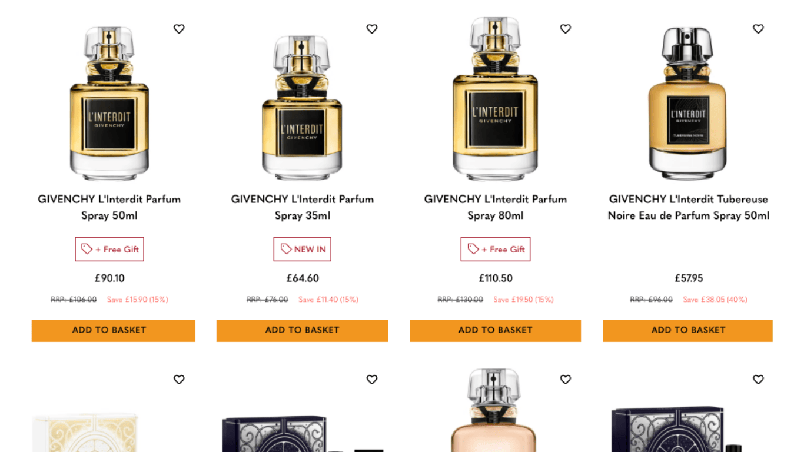Toggle wishlist heart for L'Interdit Parfum 80ml
This screenshot has width=804, height=452.
(x=566, y=28)
